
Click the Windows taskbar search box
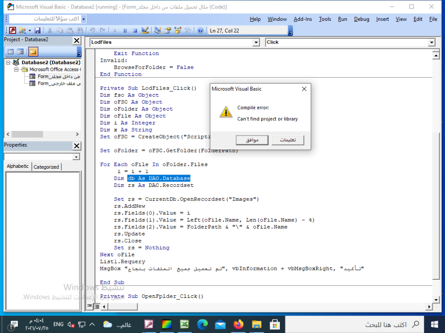click(x=355, y=325)
